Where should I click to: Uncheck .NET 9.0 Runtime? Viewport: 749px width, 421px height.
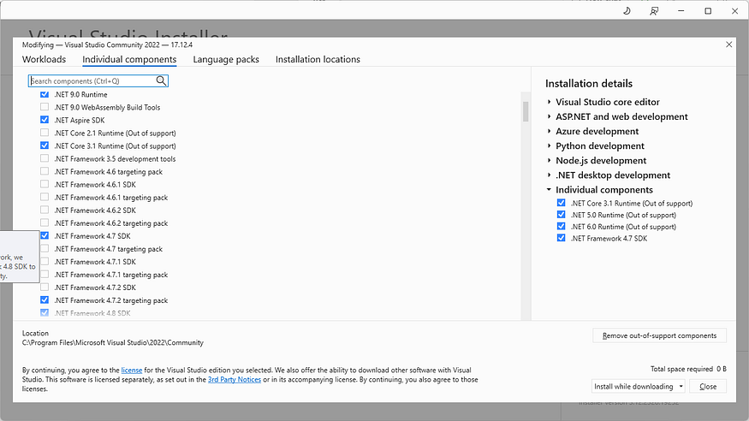[45, 94]
